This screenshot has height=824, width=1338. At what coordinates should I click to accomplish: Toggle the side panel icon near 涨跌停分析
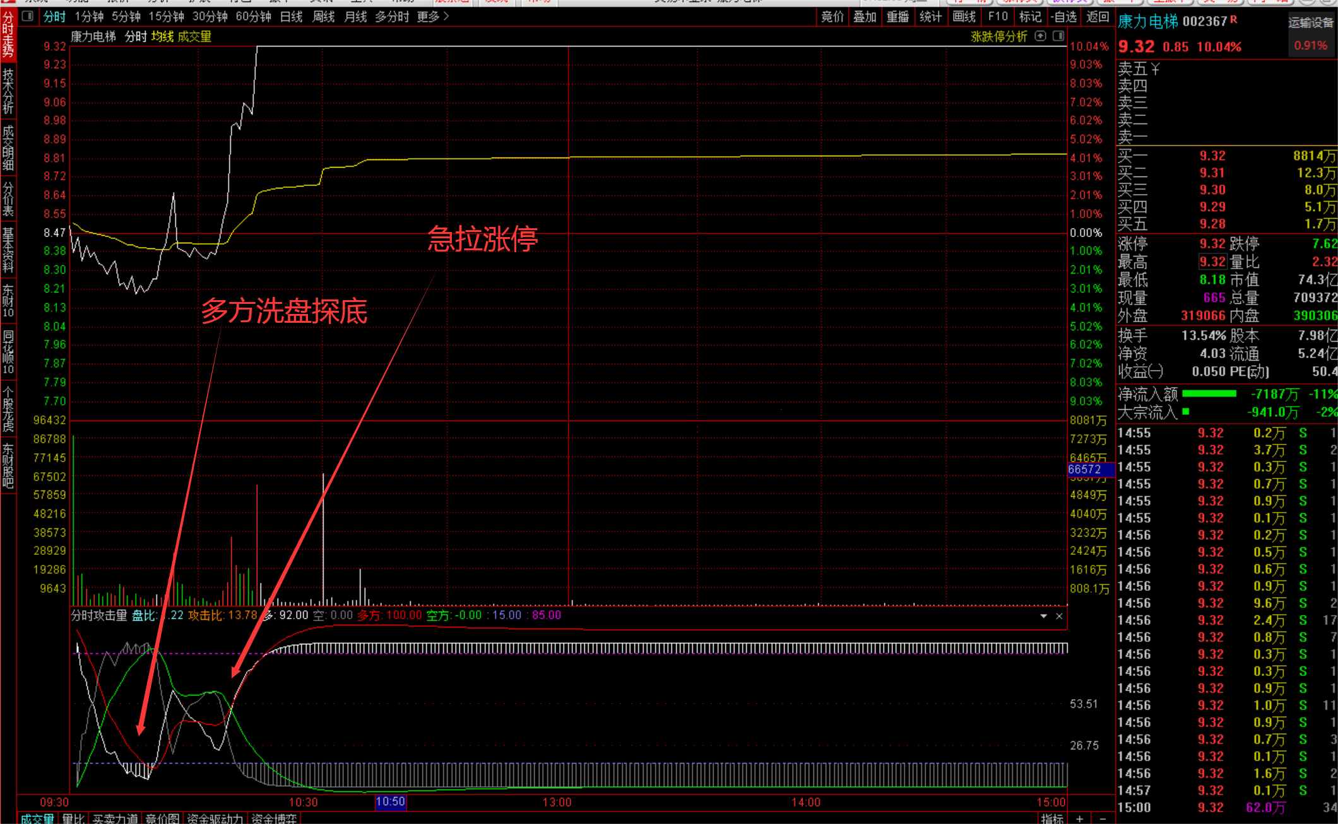tap(1058, 37)
